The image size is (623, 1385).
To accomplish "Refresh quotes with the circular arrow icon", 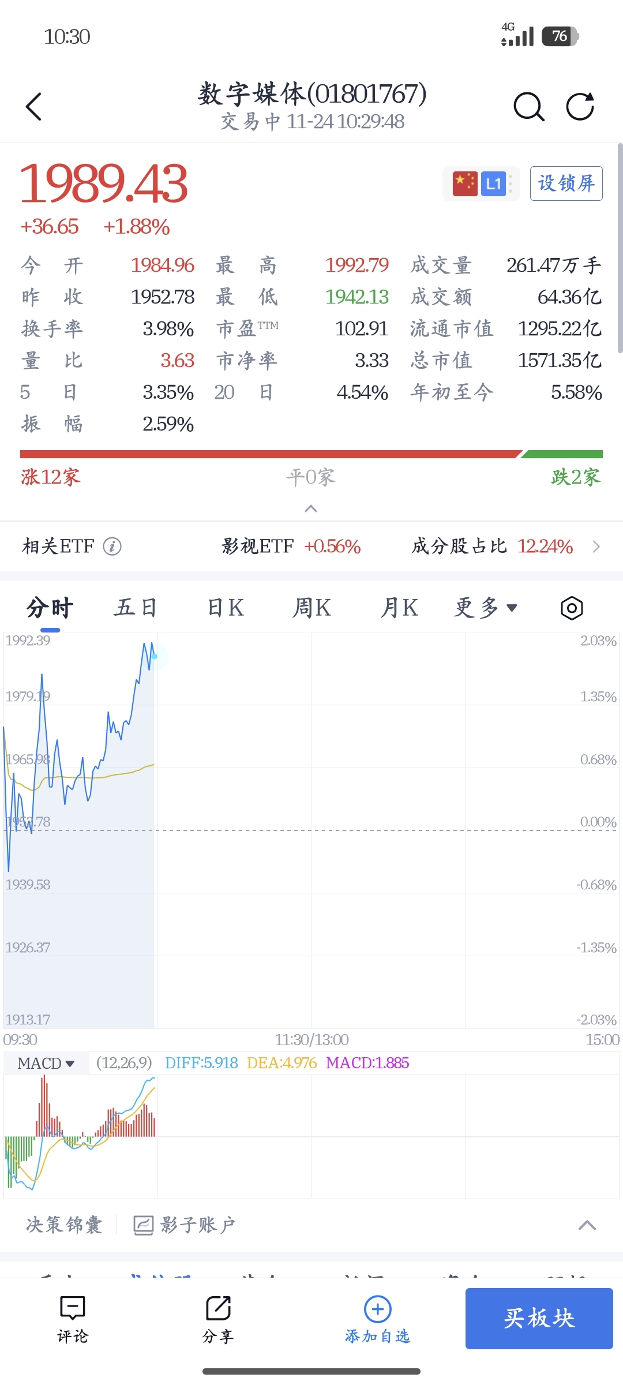I will [x=580, y=107].
